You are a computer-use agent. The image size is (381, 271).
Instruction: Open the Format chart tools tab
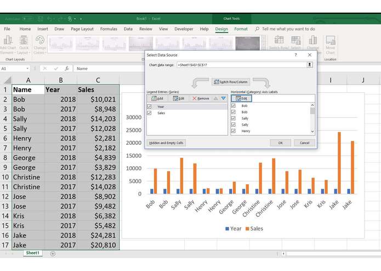point(241,29)
